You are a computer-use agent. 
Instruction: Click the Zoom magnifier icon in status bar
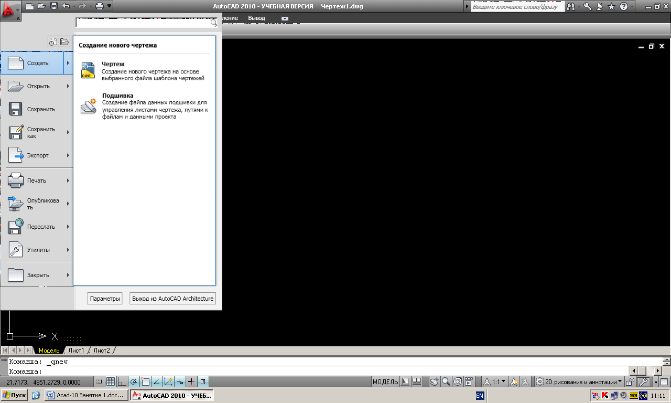[x=446, y=381]
